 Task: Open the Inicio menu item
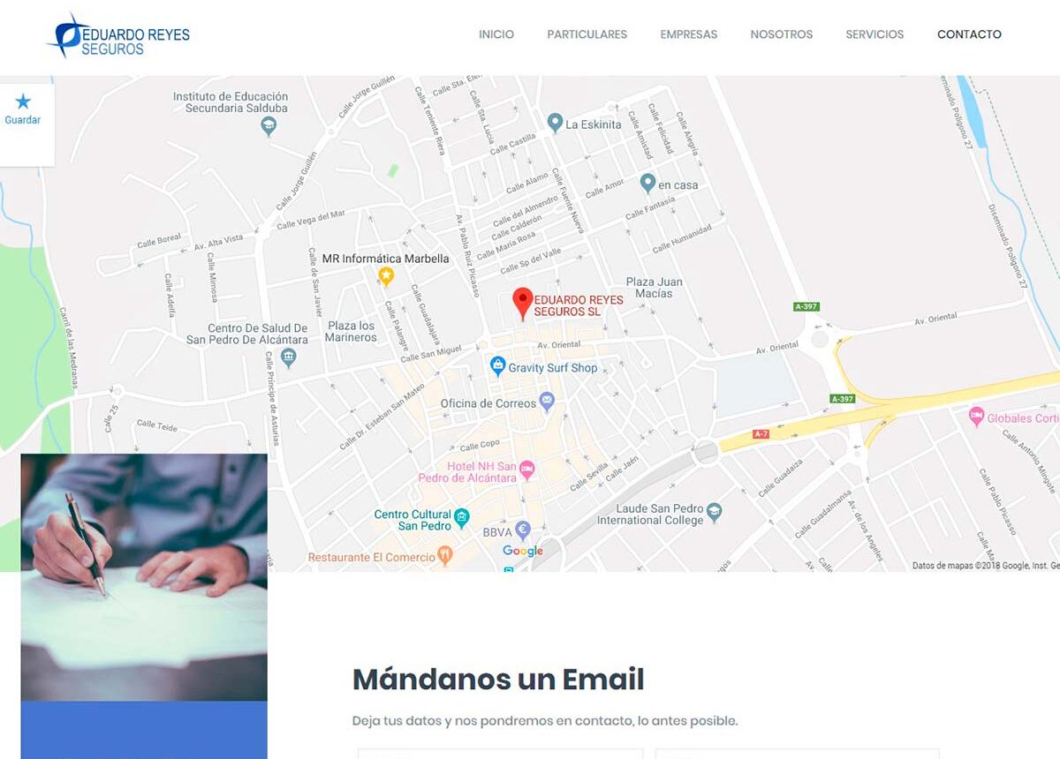[x=496, y=34]
